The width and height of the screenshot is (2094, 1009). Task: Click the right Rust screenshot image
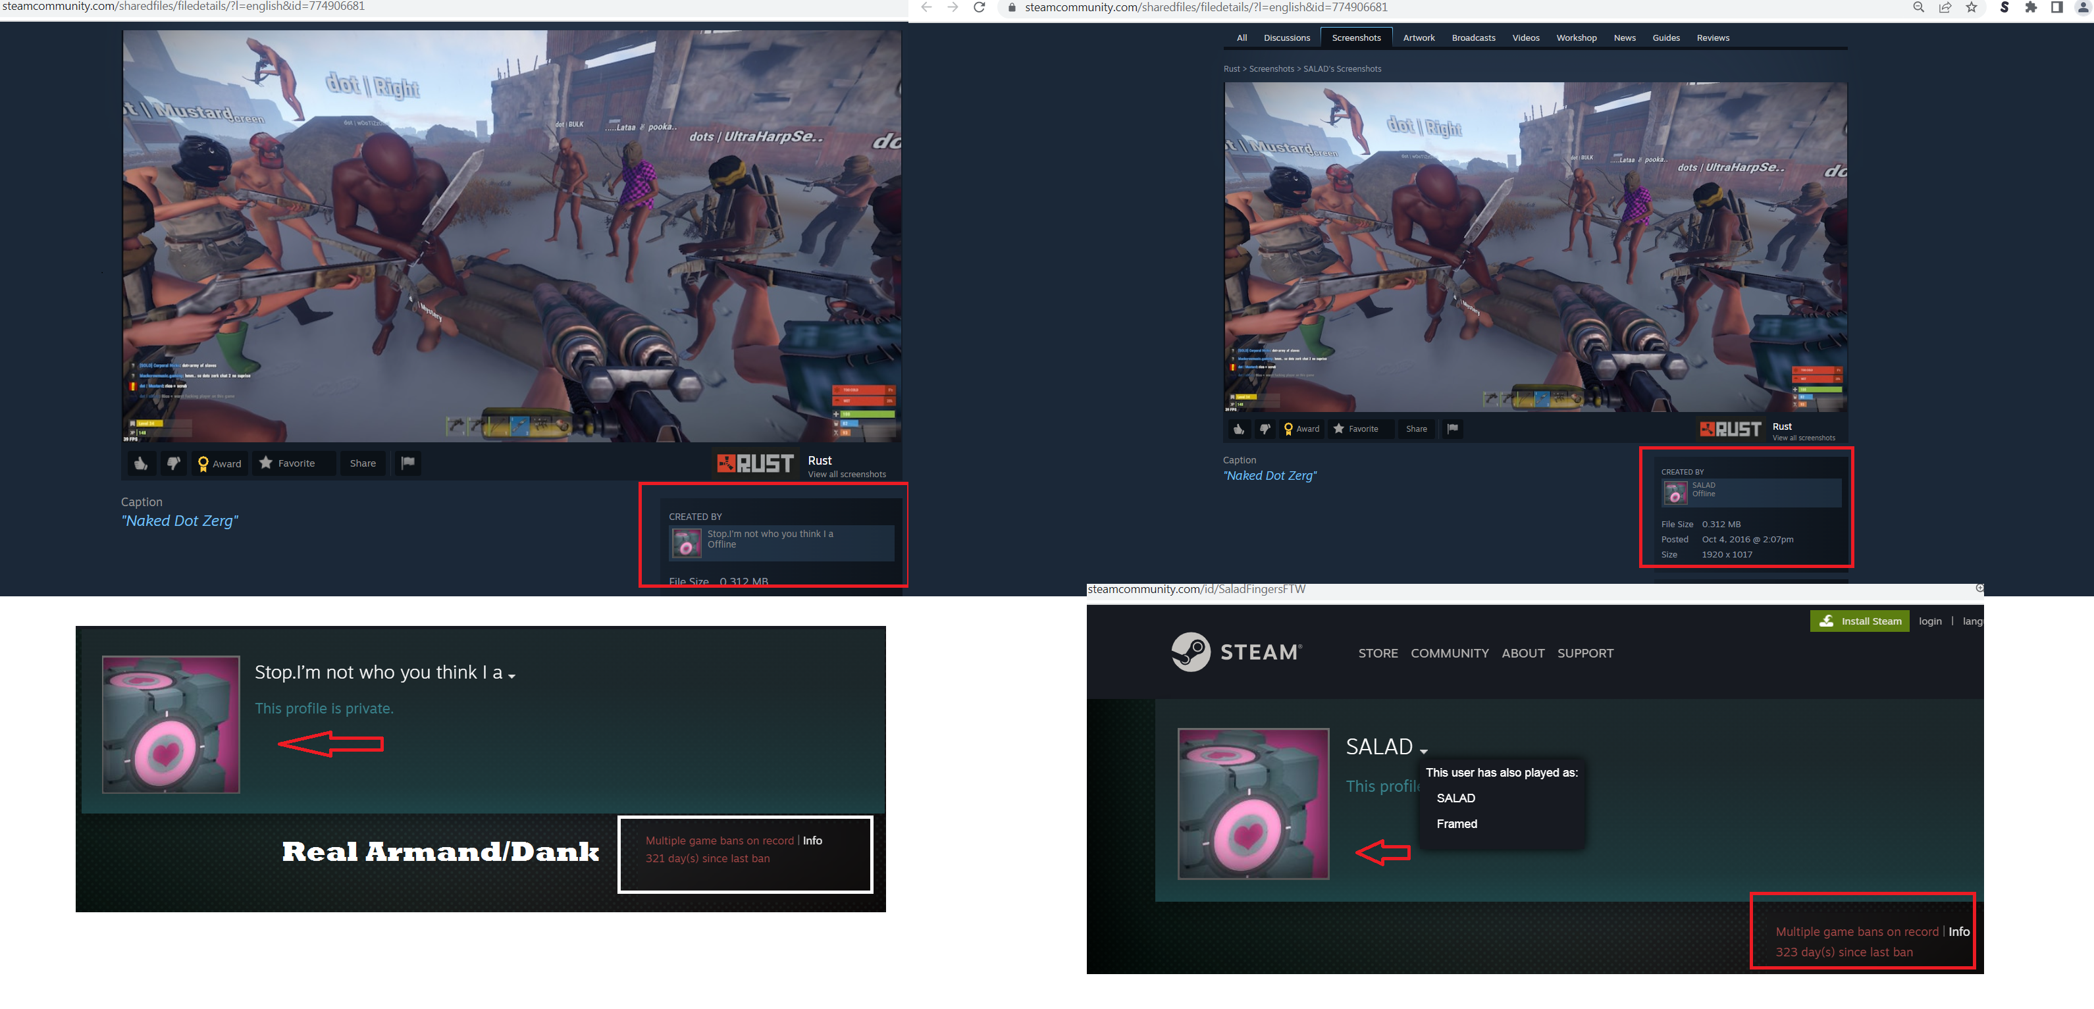(1534, 246)
